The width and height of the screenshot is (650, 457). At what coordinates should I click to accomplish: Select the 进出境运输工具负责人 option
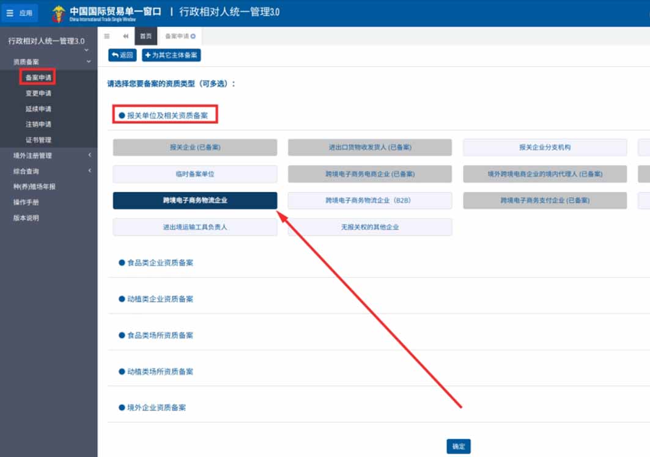click(x=195, y=227)
